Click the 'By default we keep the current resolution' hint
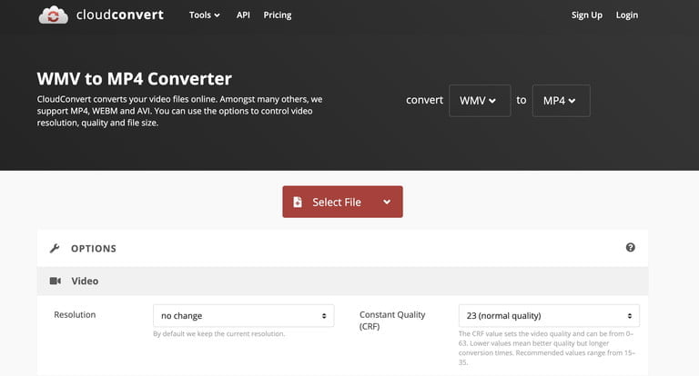Image resolution: width=699 pixels, height=376 pixels. pos(218,333)
